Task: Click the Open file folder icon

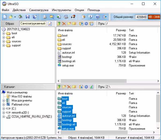Action: click(11, 17)
